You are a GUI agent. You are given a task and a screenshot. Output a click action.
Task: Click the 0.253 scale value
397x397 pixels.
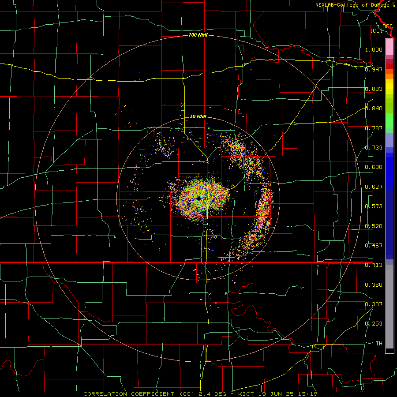pos(374,324)
